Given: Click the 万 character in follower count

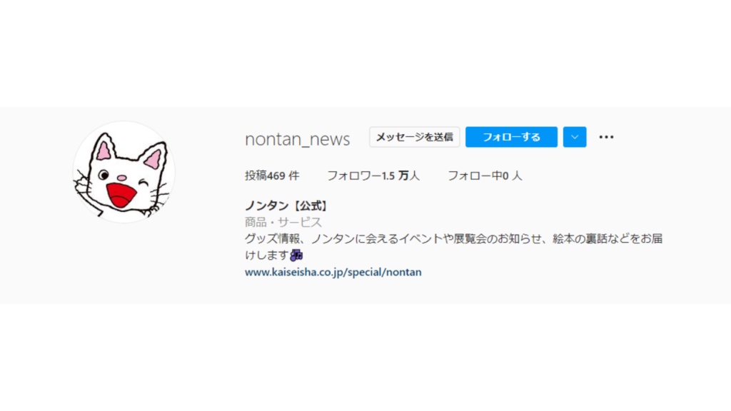Looking at the screenshot, I should pyautogui.click(x=403, y=176).
